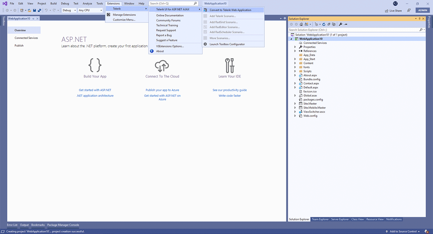Switch to the Team Explorer tab

tap(320, 219)
